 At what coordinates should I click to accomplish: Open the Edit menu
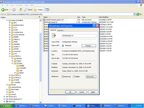pos(7,5)
